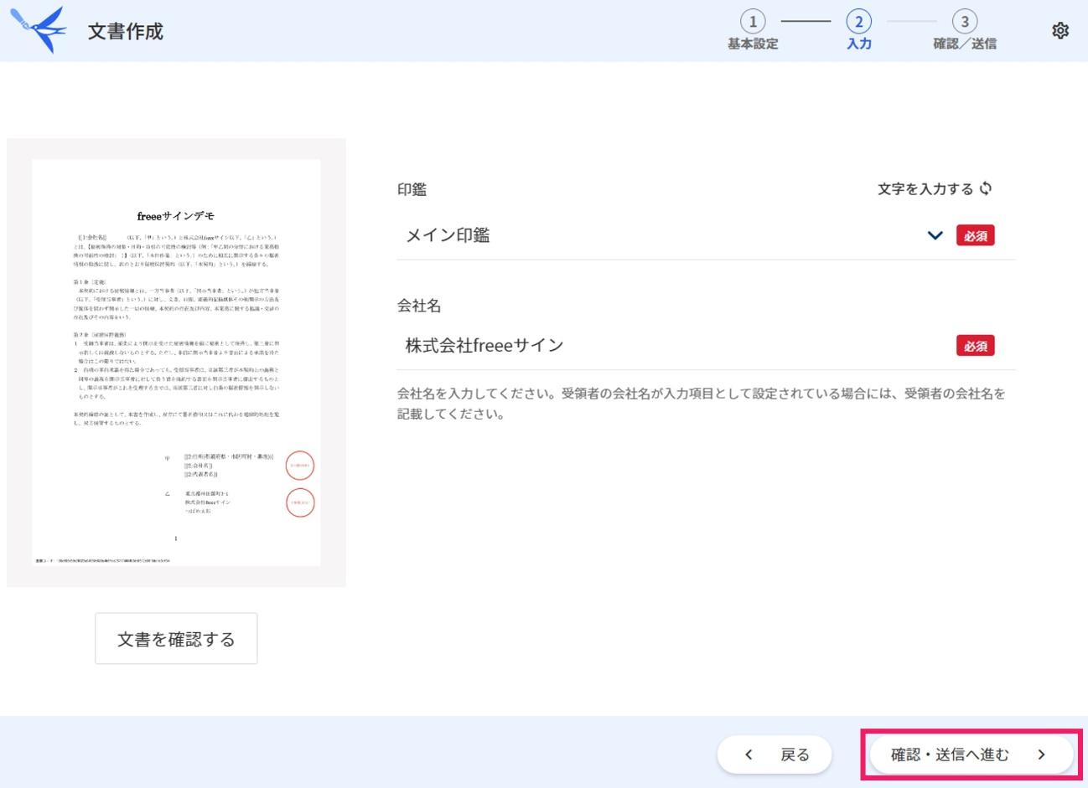1088x788 pixels.
Task: Click the 会社名 field label
Action: [419, 306]
